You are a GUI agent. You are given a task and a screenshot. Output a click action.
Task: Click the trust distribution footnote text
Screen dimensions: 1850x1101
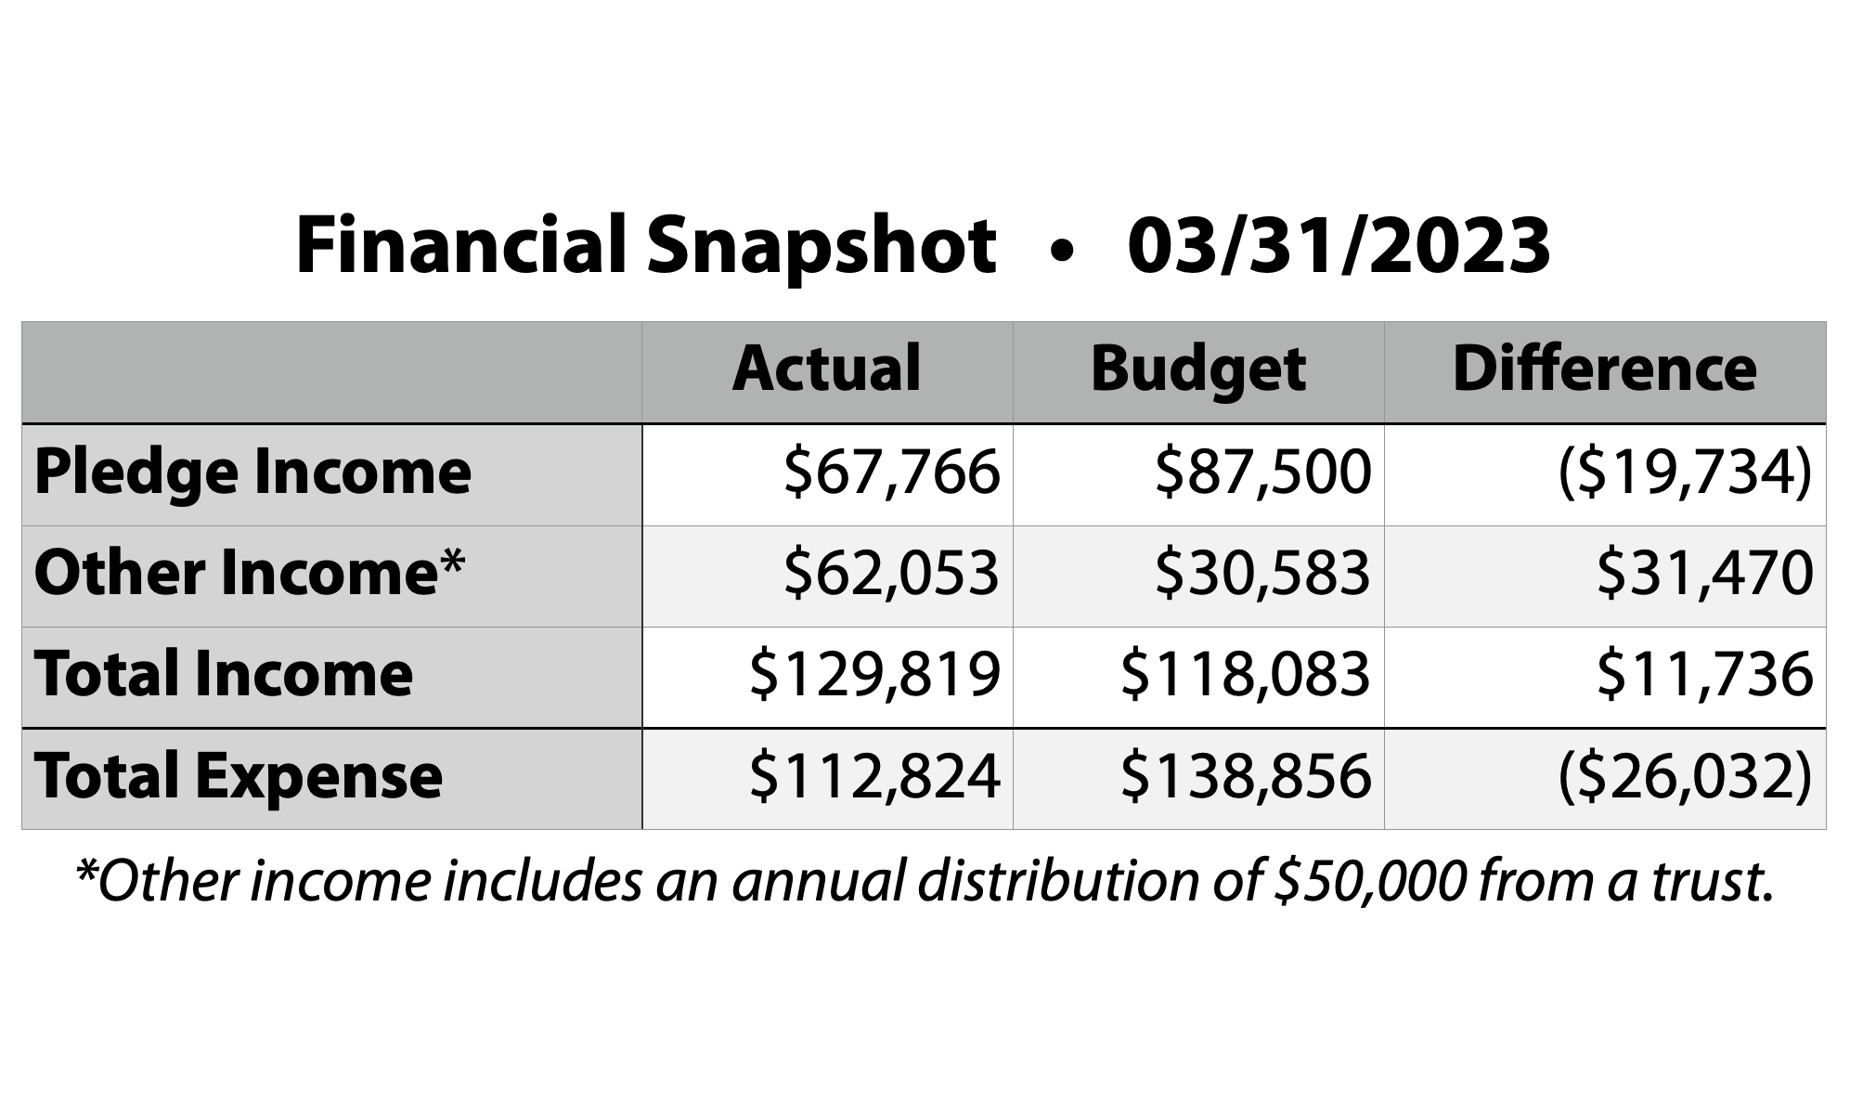(x=925, y=883)
